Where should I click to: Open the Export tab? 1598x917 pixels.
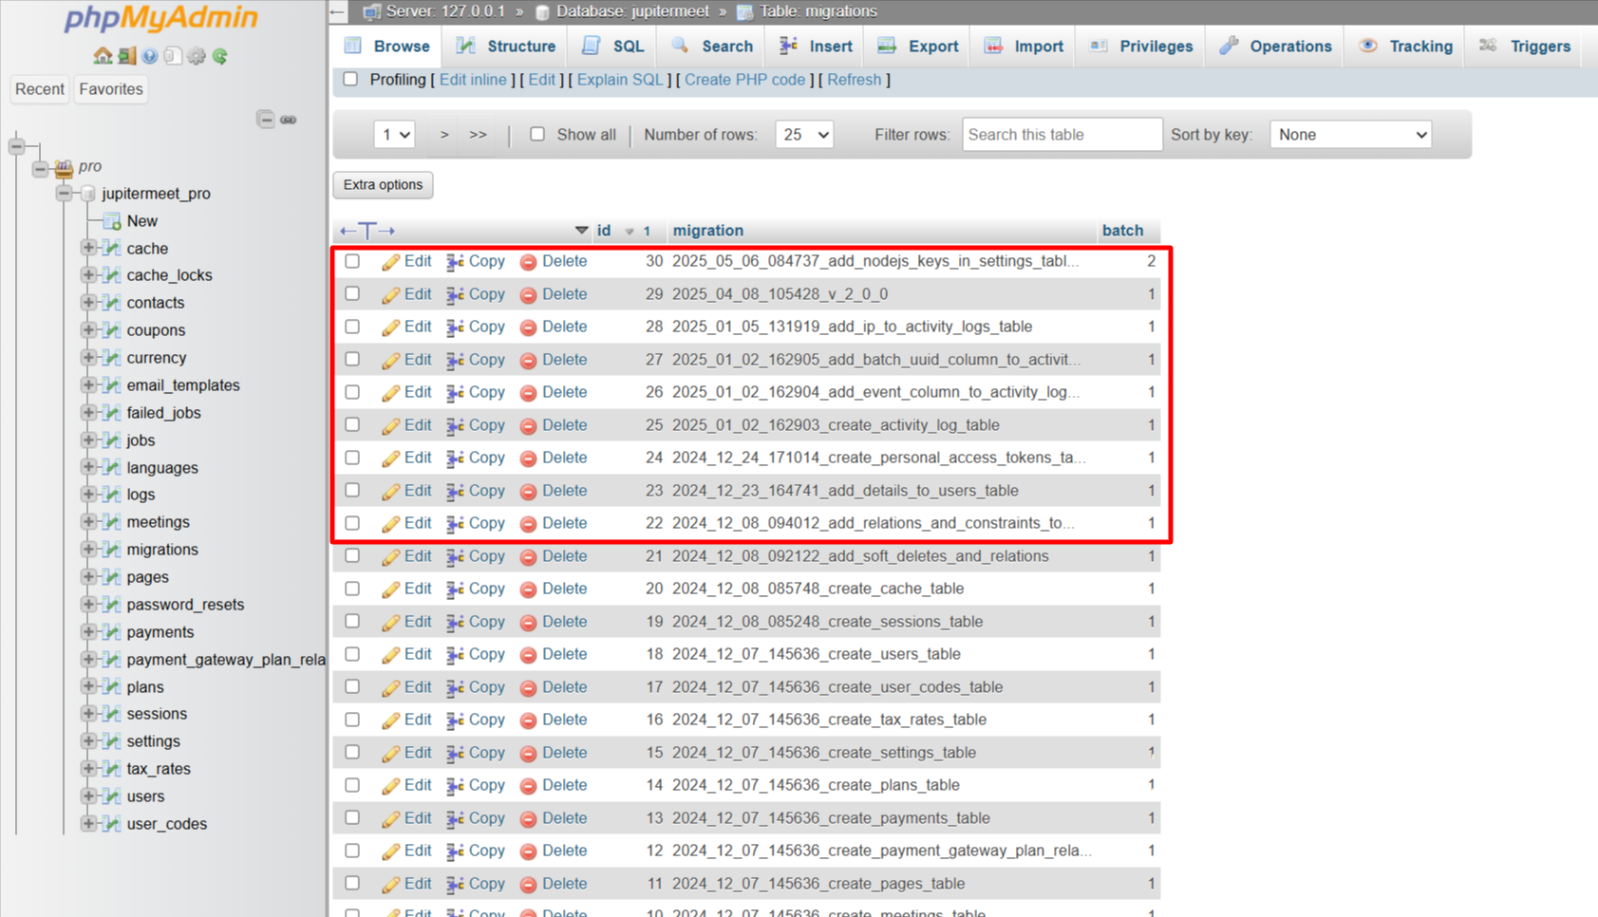pyautogui.click(x=918, y=47)
